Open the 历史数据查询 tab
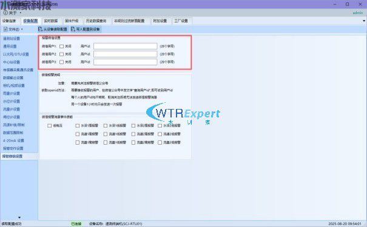 pos(96,21)
